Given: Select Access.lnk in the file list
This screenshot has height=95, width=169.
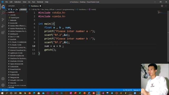Looking at the screenshot, I should (14, 23).
